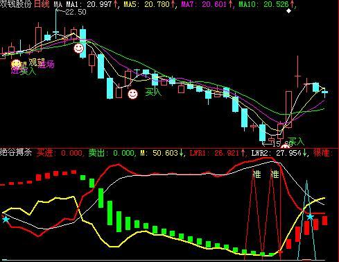The image size is (339, 262).
Task: Click the 买入 signal near the 15.6 low
Action: [297, 141]
